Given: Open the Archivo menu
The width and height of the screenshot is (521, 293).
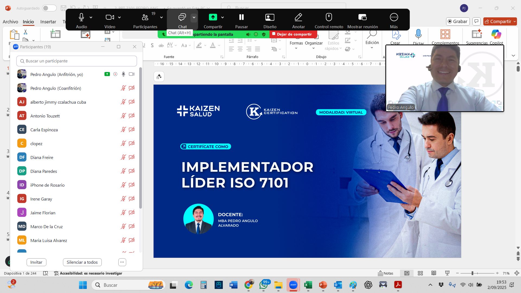Looking at the screenshot, I should [x=10, y=22].
